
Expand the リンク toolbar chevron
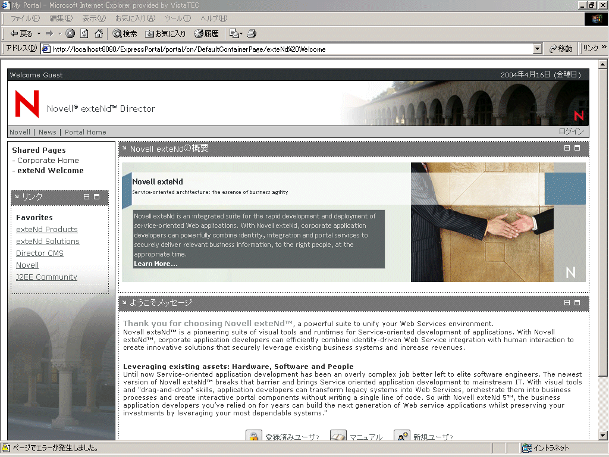pyautogui.click(x=604, y=47)
